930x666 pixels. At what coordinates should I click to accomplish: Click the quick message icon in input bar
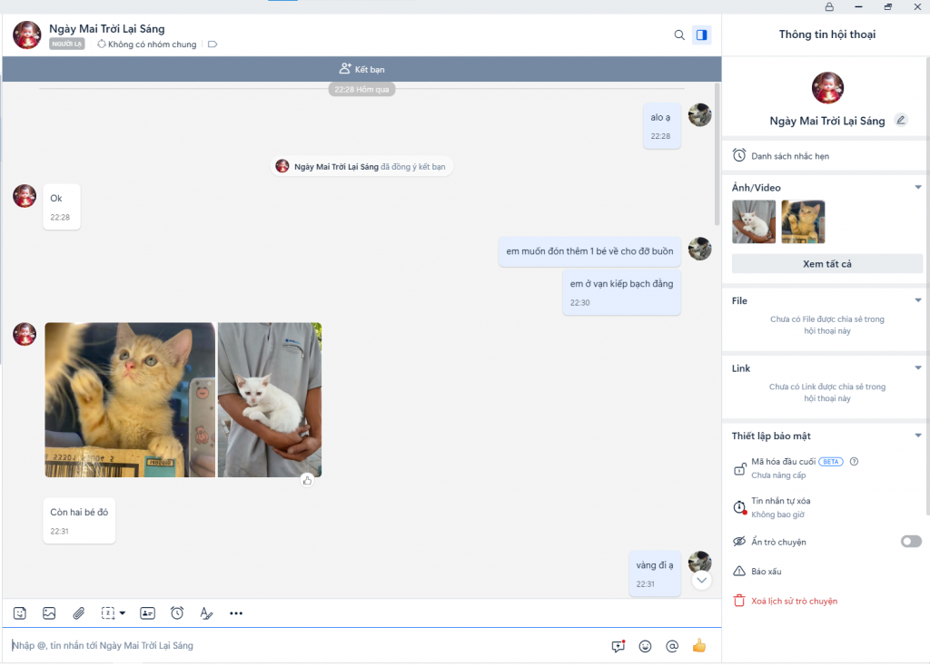coord(618,646)
